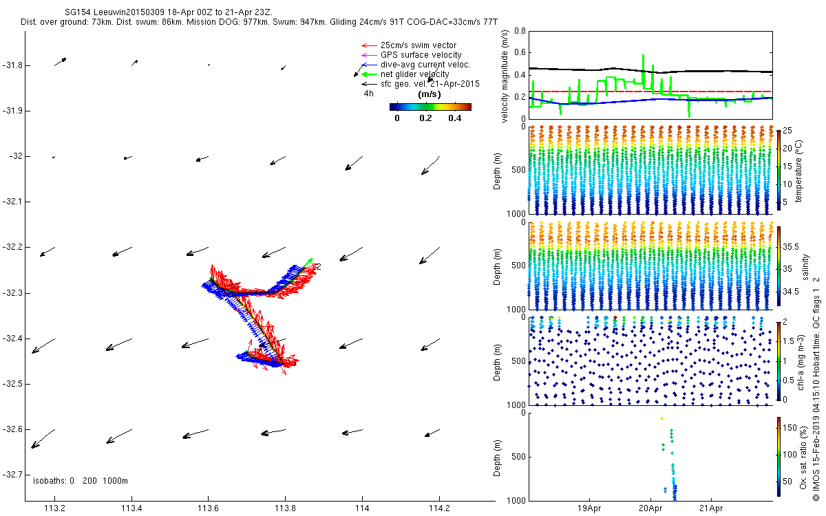The width and height of the screenshot is (826, 516).
Task: Click the chl-a colorbar
Action: pos(779,360)
